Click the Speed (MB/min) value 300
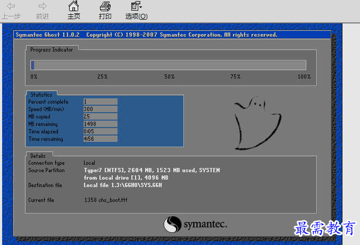 coord(101,109)
